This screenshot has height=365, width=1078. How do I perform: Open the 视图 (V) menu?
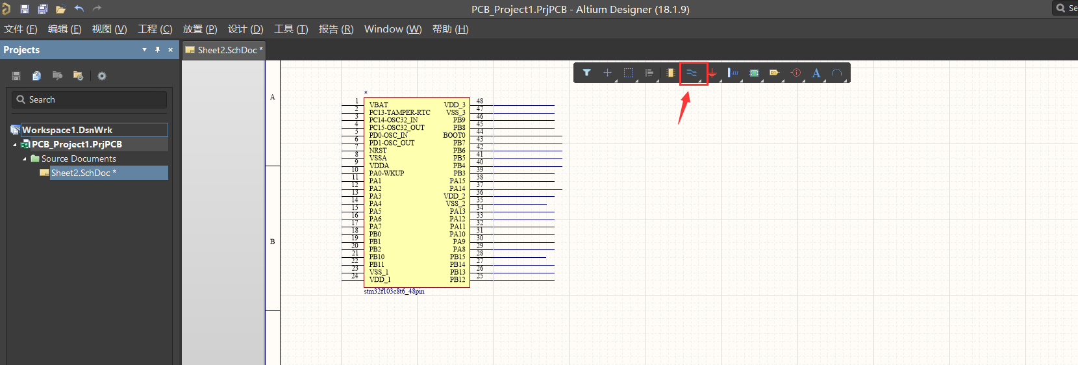(x=109, y=29)
